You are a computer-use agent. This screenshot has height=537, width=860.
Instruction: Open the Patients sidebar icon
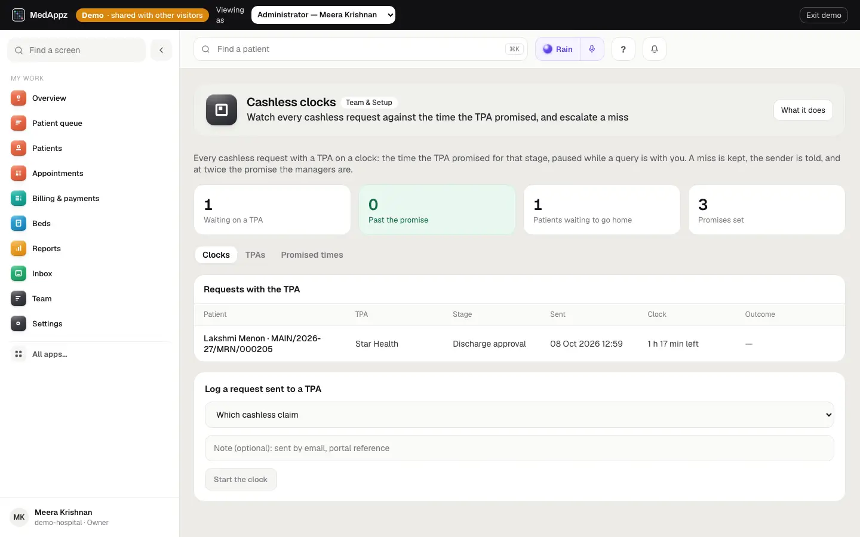19,148
